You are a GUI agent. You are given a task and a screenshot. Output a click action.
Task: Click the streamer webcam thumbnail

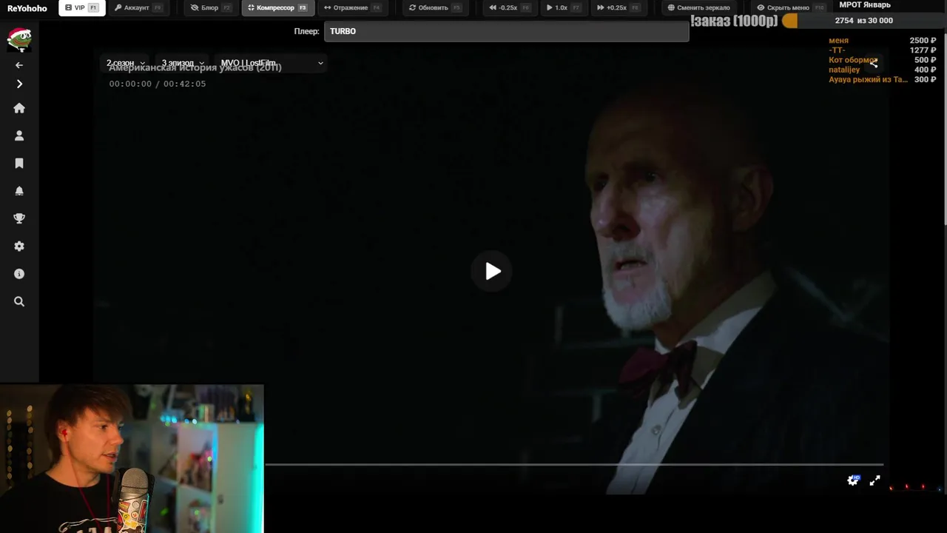point(132,458)
